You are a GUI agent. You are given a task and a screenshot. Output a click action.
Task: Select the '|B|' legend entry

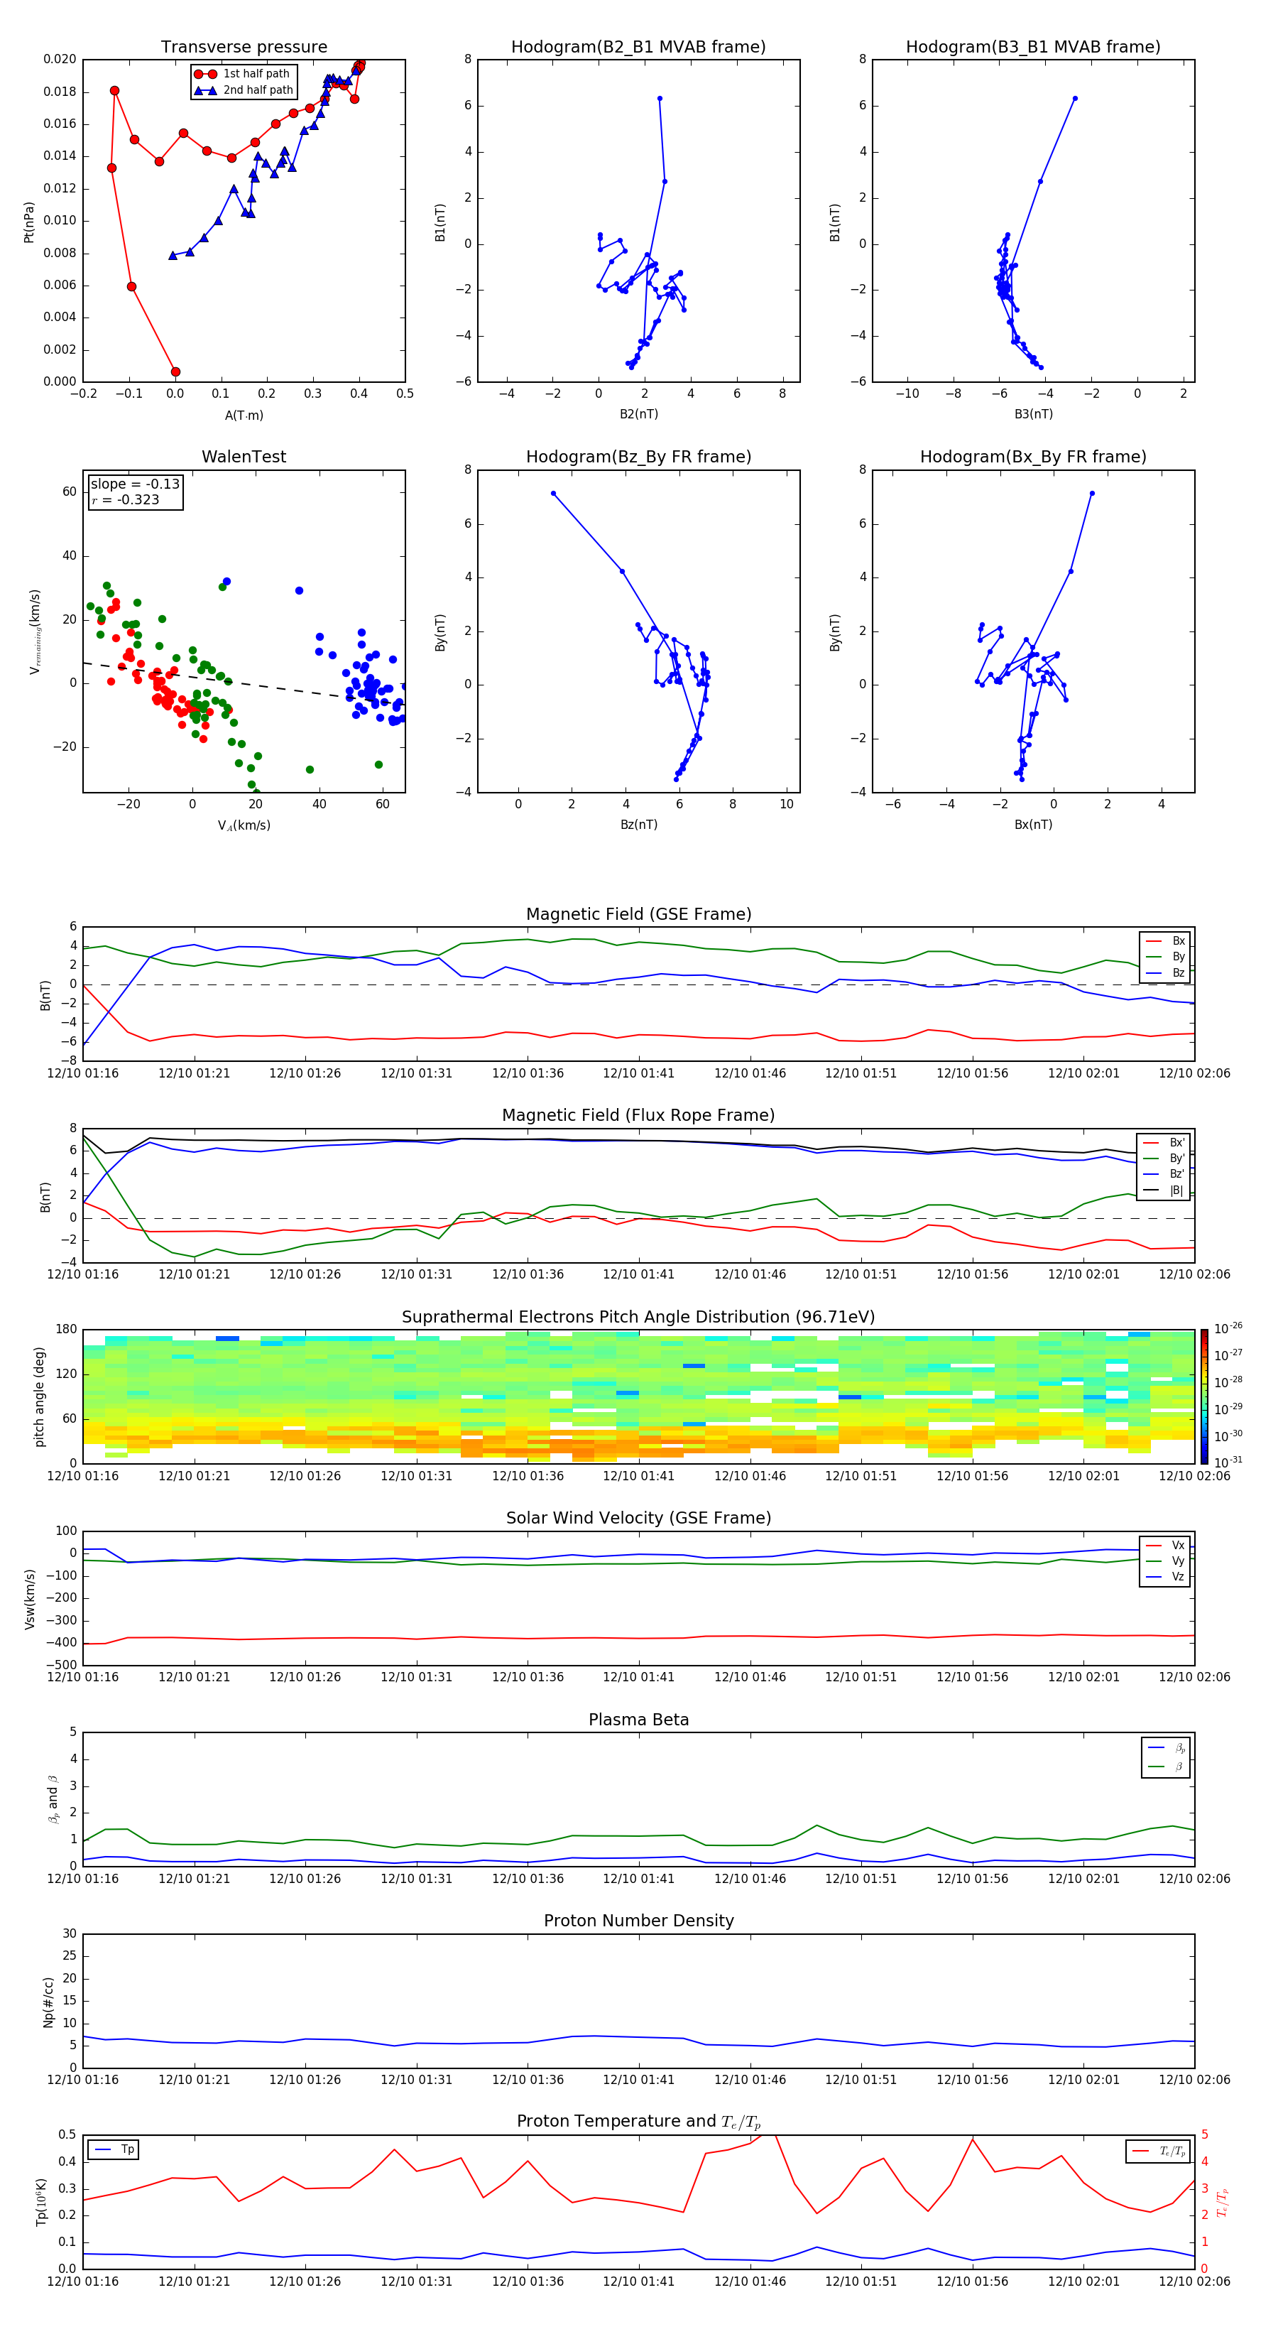coord(1164,1190)
